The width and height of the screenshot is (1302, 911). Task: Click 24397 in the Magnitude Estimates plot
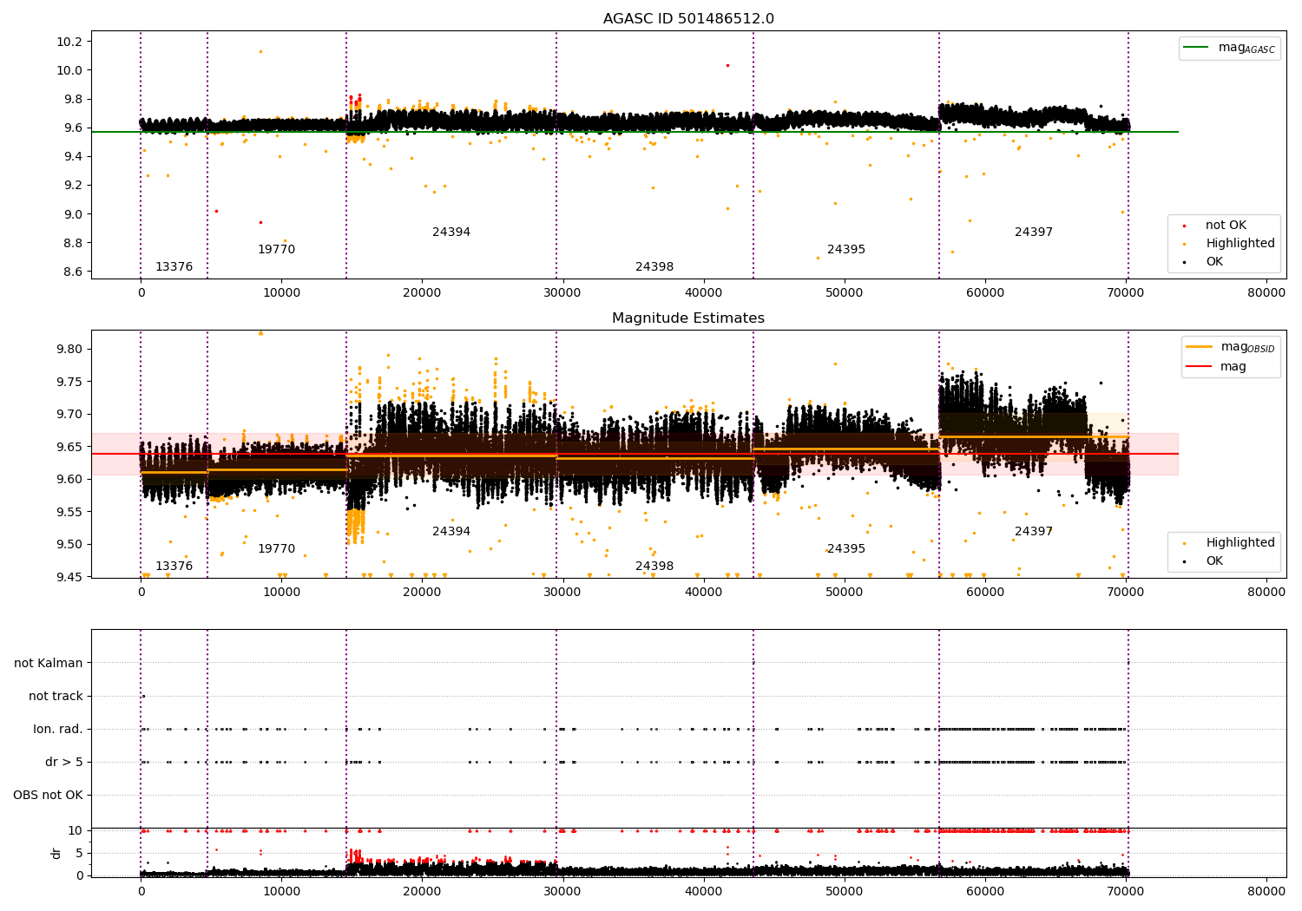[1034, 532]
